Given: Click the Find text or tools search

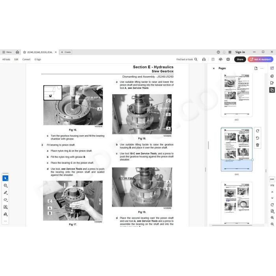Looking at the screenshot, I should tap(187, 60).
